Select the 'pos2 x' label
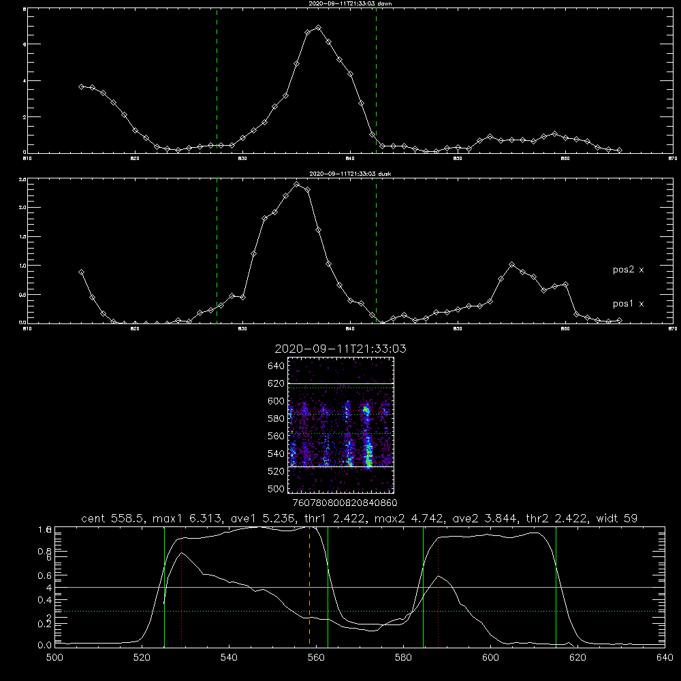This screenshot has height=681, width=681. click(x=629, y=270)
